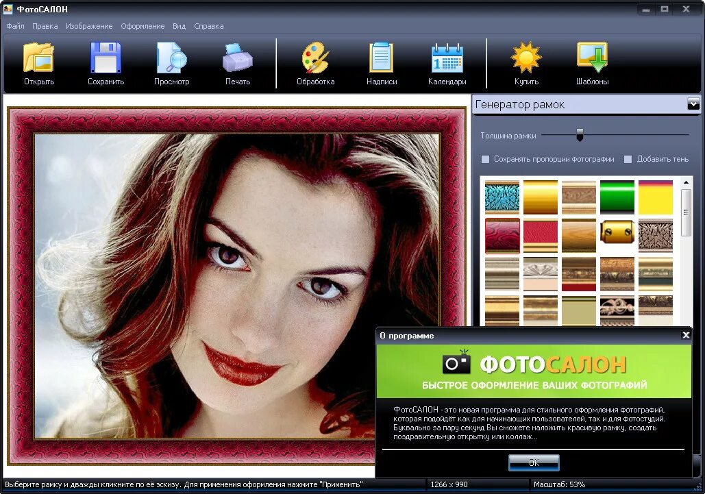Toggle the Добавить тень checkbox

click(x=628, y=159)
